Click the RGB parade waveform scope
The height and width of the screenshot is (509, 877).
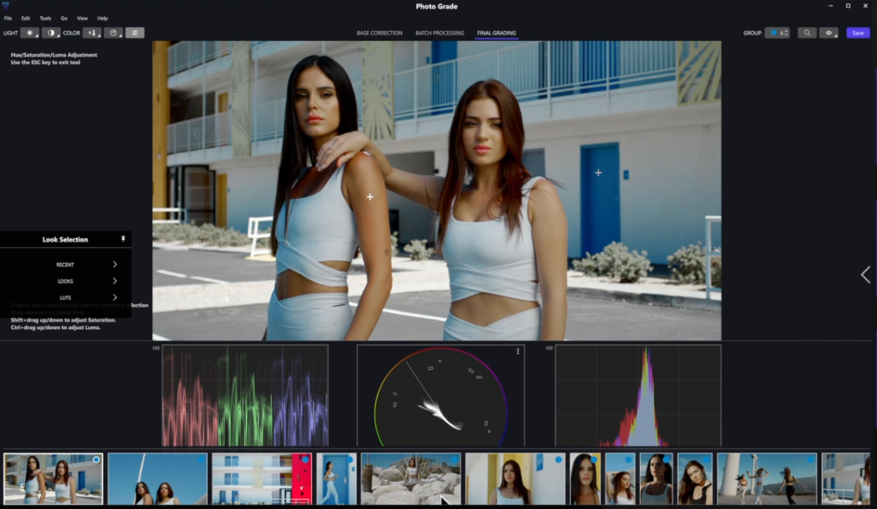click(x=245, y=396)
